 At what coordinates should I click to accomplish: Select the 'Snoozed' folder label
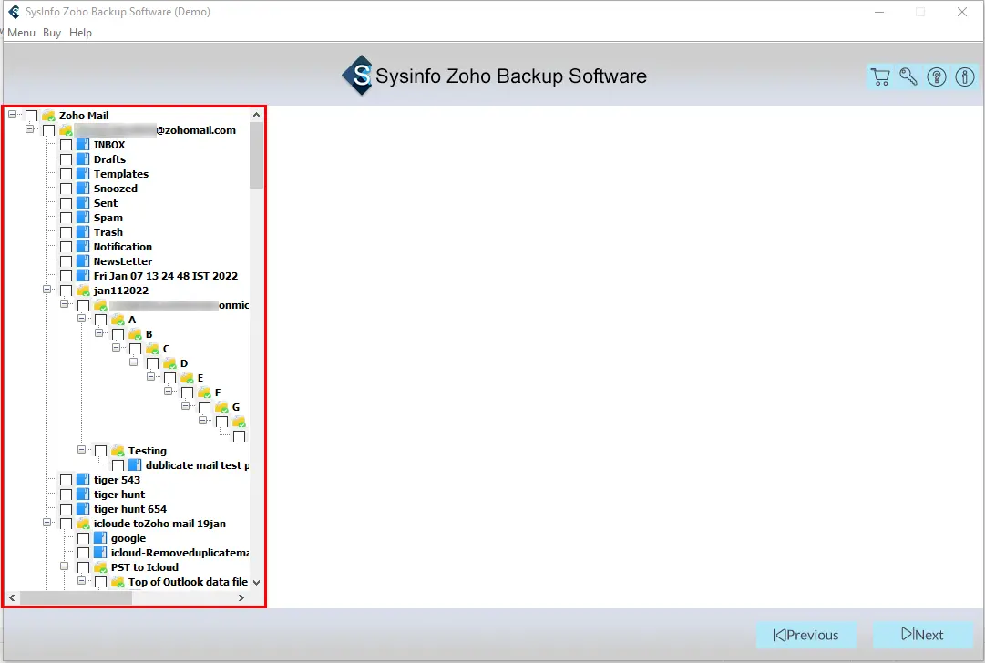click(116, 189)
